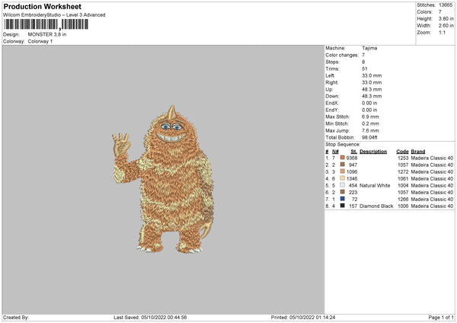Click the orange swatch in stop row 1
Viewport: 457px width, 323px height.
(343, 158)
